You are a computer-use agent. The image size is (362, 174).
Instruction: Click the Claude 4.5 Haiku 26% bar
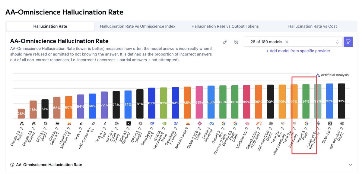(21, 113)
